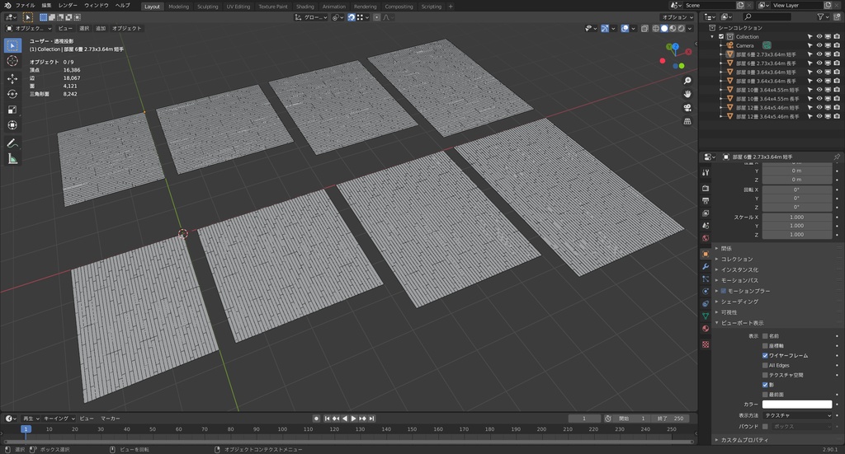Viewport: 845px width, 454px height.
Task: Select the Cursor tool in the left toolbar
Action: (x=12, y=61)
